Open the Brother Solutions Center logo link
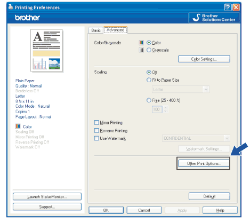 point(214,18)
